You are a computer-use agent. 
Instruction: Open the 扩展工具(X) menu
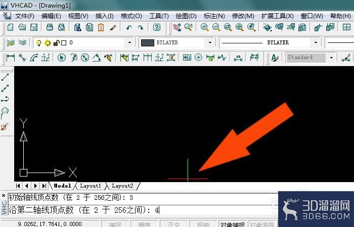tap(278, 16)
